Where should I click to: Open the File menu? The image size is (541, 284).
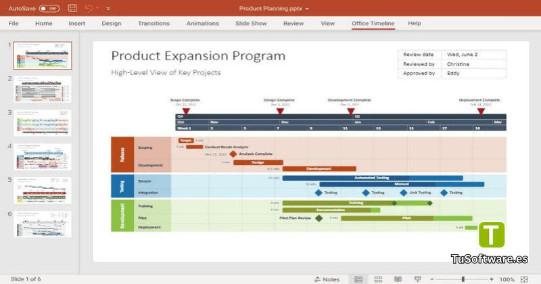tap(14, 23)
